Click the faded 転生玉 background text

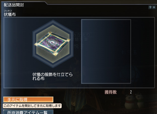click(x=129, y=52)
